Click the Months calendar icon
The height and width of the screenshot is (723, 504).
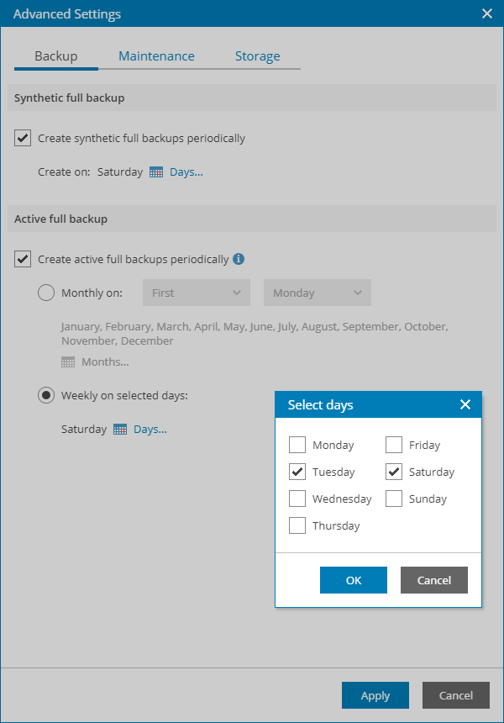click(x=68, y=362)
